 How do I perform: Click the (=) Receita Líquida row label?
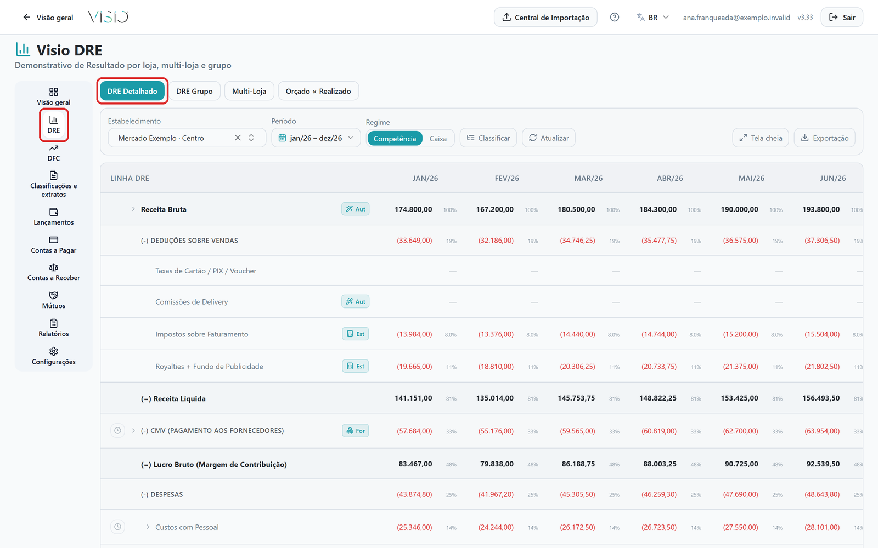[173, 399]
